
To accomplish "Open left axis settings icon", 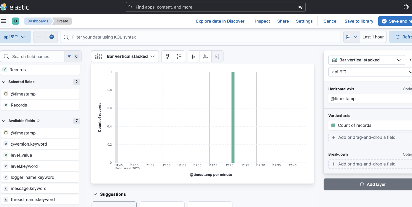I will pos(194,56).
